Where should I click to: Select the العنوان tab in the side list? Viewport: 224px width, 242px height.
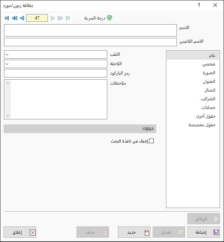pos(193,81)
